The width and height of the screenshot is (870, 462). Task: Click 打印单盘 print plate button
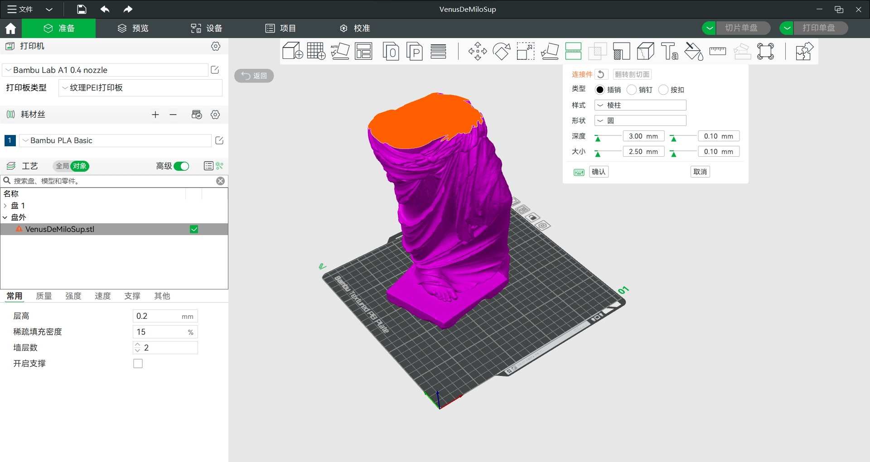coord(821,28)
